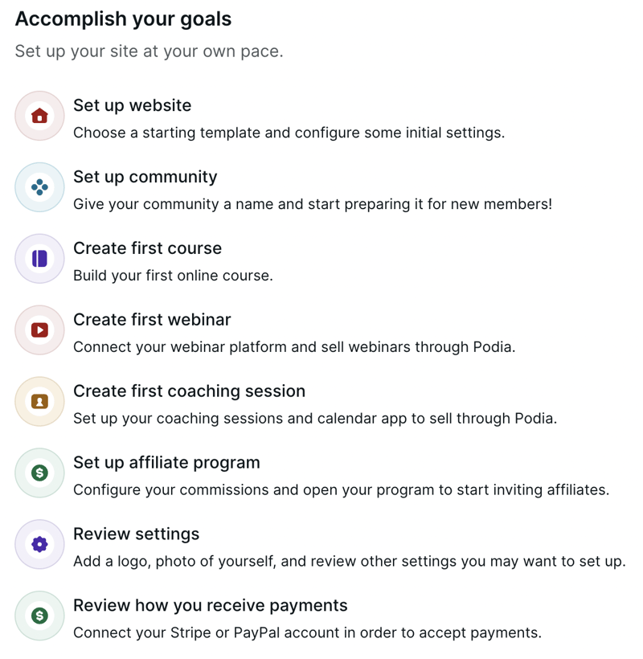643x659 pixels.
Task: Click the green dollar icon for payments
Action: [x=39, y=616]
